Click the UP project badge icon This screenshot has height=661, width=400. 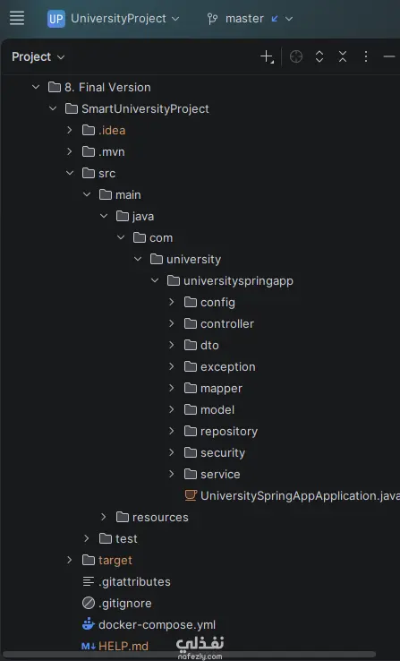click(x=56, y=19)
